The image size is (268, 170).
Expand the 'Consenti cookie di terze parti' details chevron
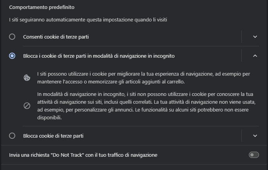pos(255,37)
